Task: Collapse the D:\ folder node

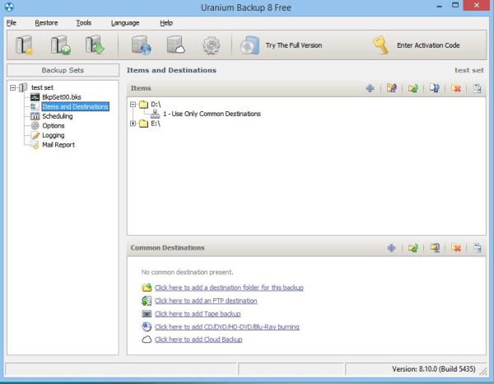Action: tap(133, 105)
